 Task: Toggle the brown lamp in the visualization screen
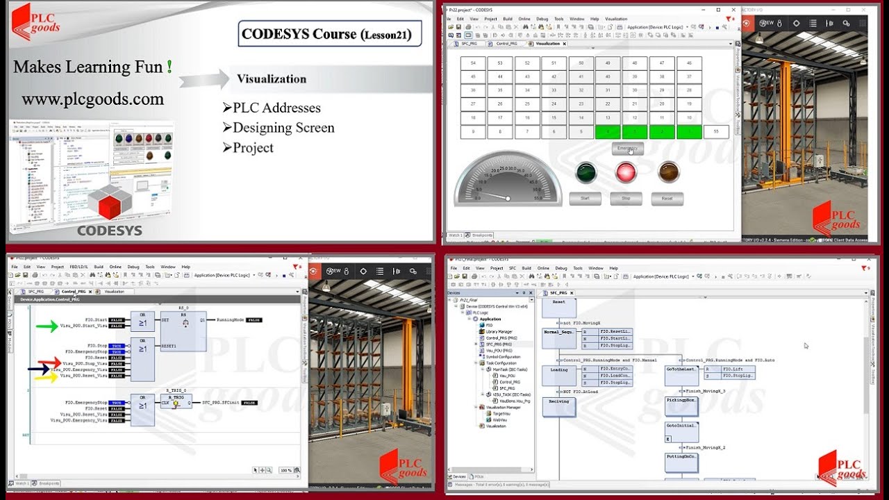tap(668, 173)
